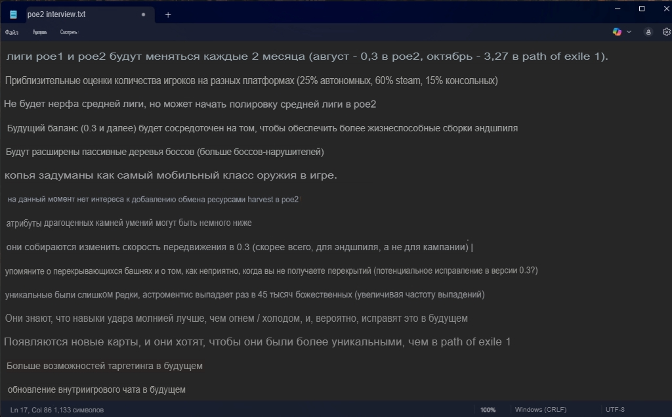
Task: Click the 100% zoom level in the status bar
Action: [488, 410]
